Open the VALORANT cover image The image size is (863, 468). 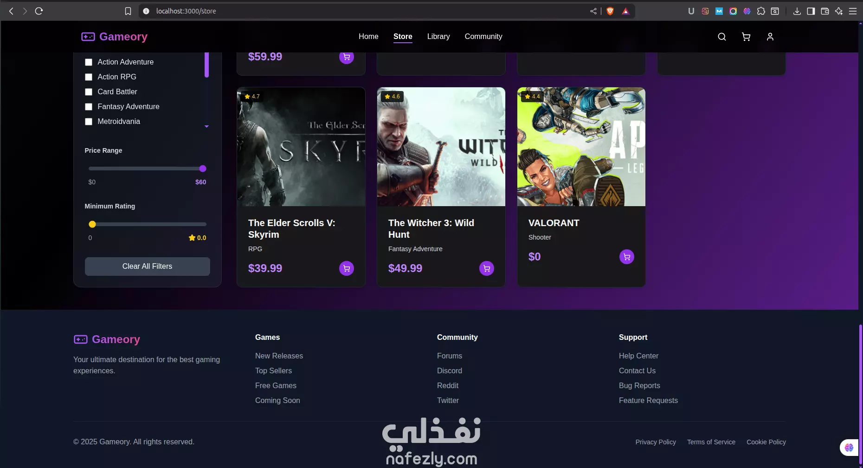point(581,147)
